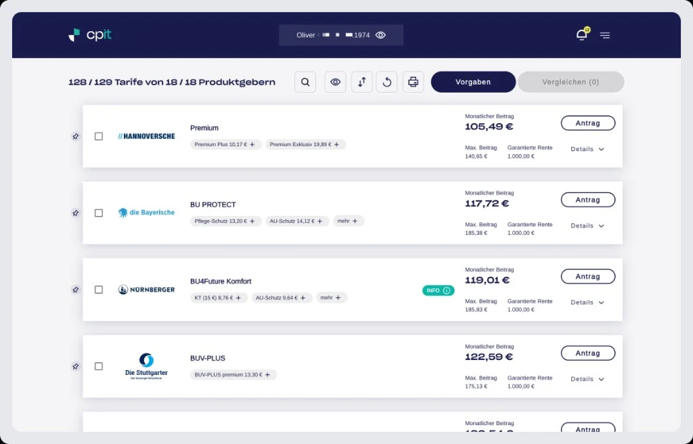
Task: Check the BUV-PLUS tariff checkbox
Action: click(99, 366)
